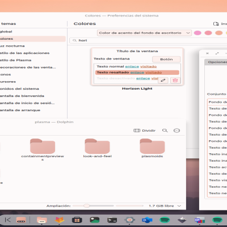
Task: Open Pantalla de inicio de sesión in sidebar
Action: tap(32, 103)
